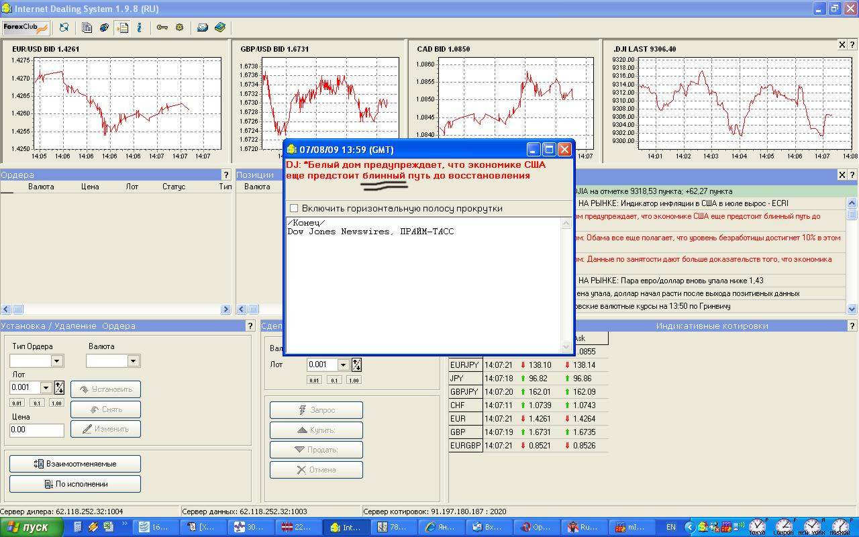859x537 pixels.
Task: Open the help book toolbar icon
Action: tap(220, 28)
